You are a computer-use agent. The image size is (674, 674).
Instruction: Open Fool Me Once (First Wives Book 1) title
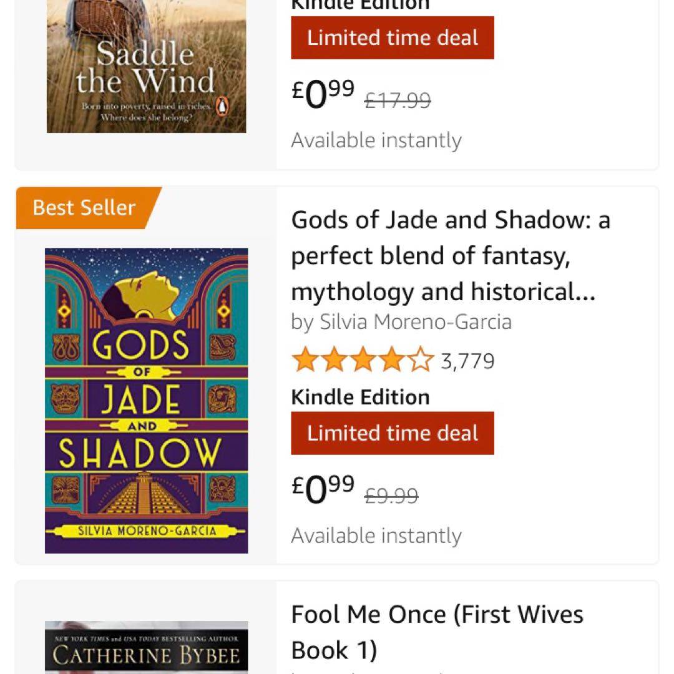pyautogui.click(x=437, y=632)
